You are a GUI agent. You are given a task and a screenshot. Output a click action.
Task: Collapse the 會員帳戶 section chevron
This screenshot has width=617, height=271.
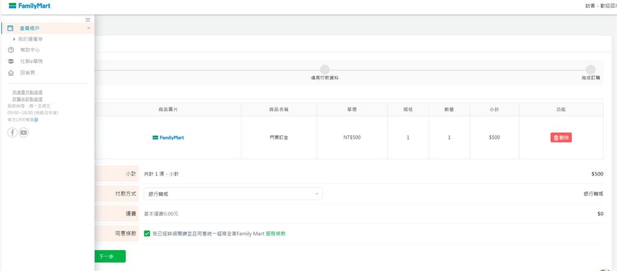pos(89,28)
